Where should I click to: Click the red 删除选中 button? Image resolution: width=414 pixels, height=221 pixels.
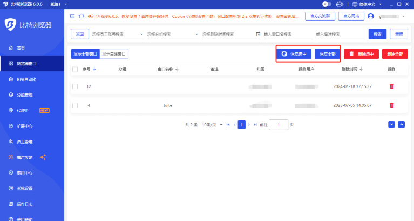[x=361, y=54]
